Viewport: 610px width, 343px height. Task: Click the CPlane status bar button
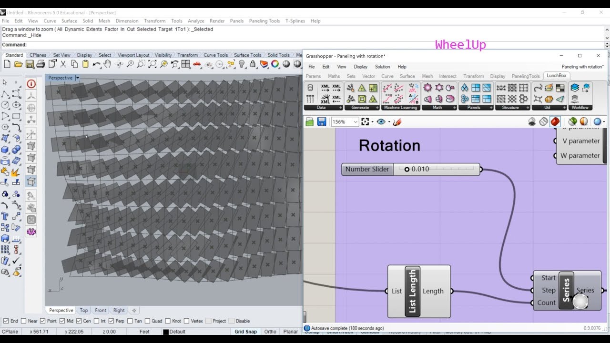point(10,332)
